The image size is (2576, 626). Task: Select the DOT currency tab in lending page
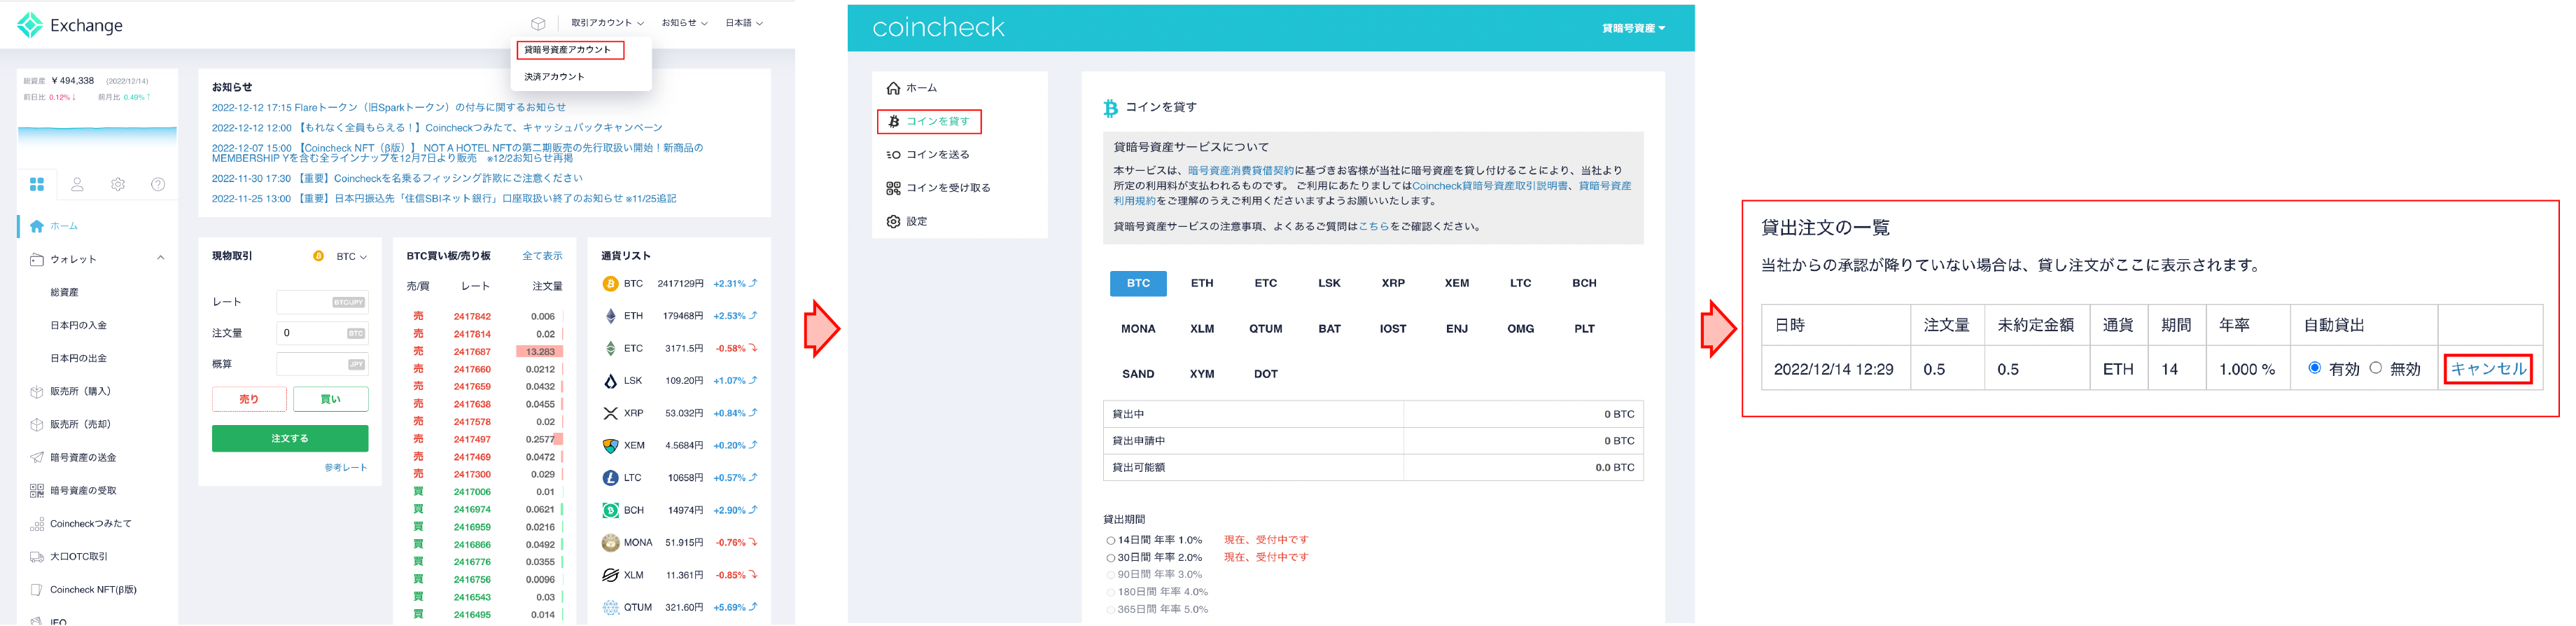tap(1266, 374)
